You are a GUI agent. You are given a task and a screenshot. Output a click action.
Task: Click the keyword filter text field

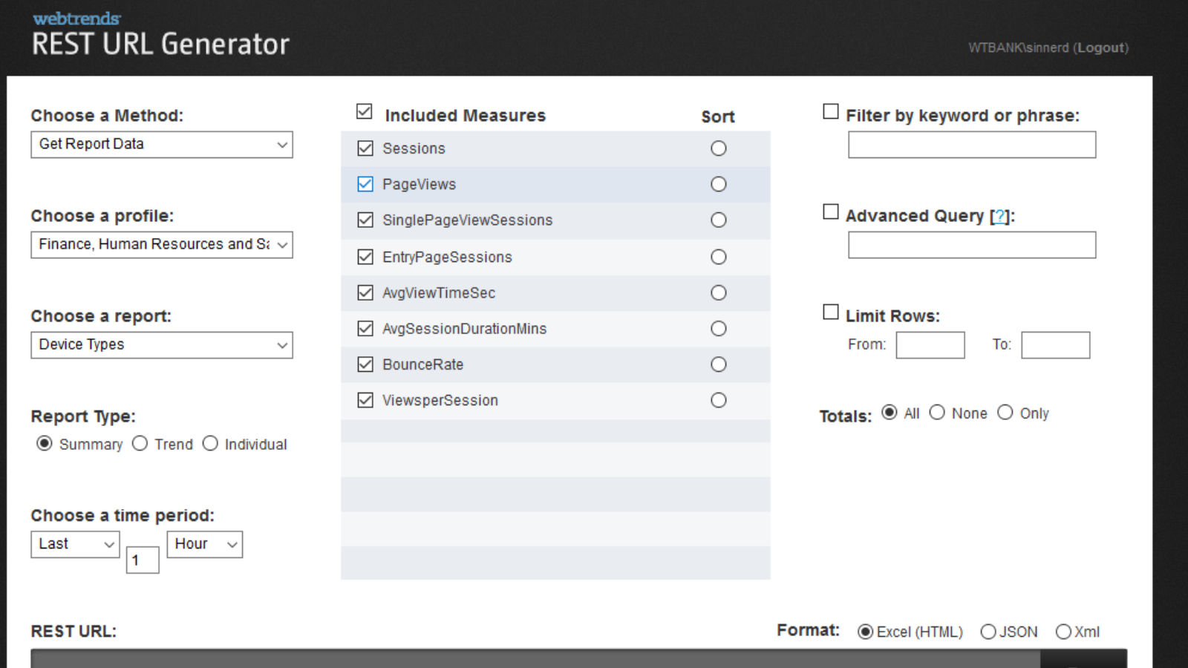click(x=972, y=145)
